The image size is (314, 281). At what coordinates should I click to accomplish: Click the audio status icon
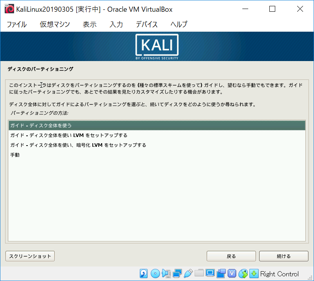[166, 274]
